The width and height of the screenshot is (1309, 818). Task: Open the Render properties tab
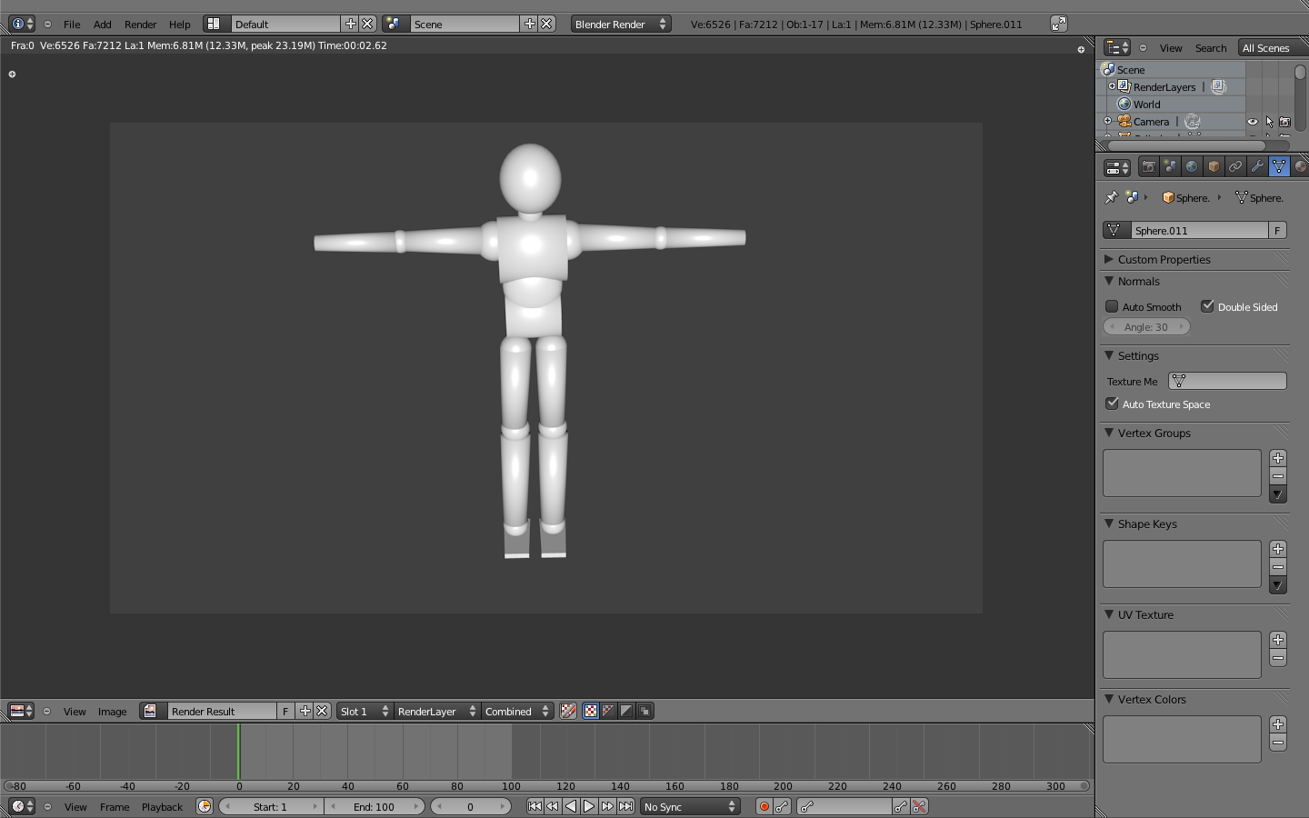(1148, 166)
